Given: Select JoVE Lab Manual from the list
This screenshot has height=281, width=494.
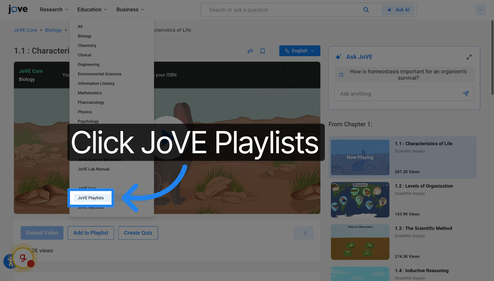Looking at the screenshot, I should (93, 169).
